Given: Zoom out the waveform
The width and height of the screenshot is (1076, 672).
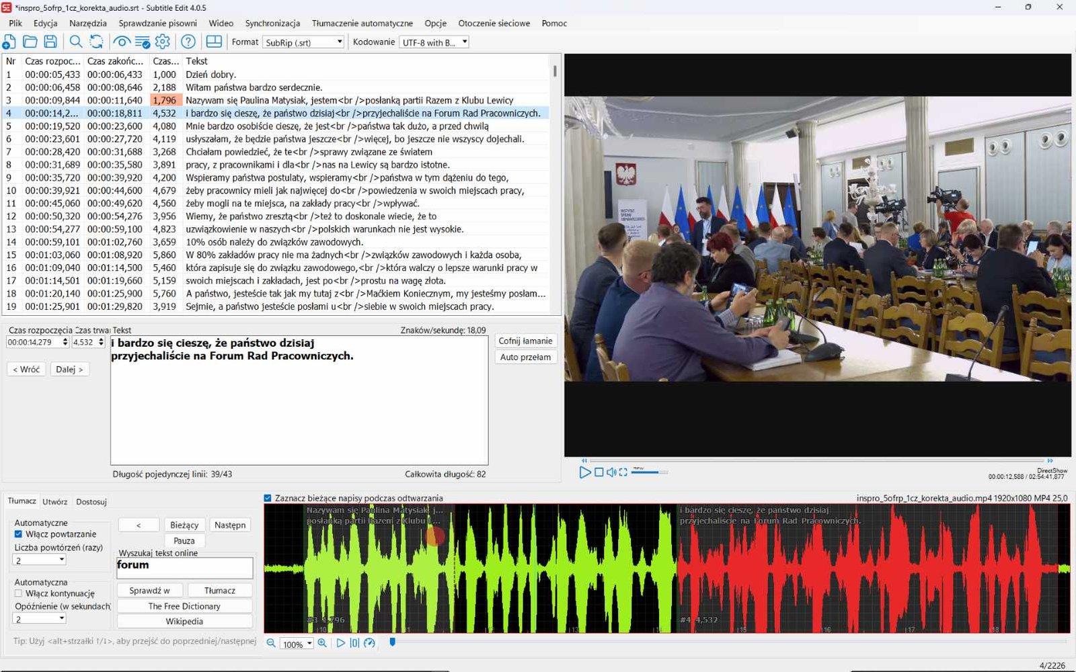Looking at the screenshot, I should coord(271,643).
